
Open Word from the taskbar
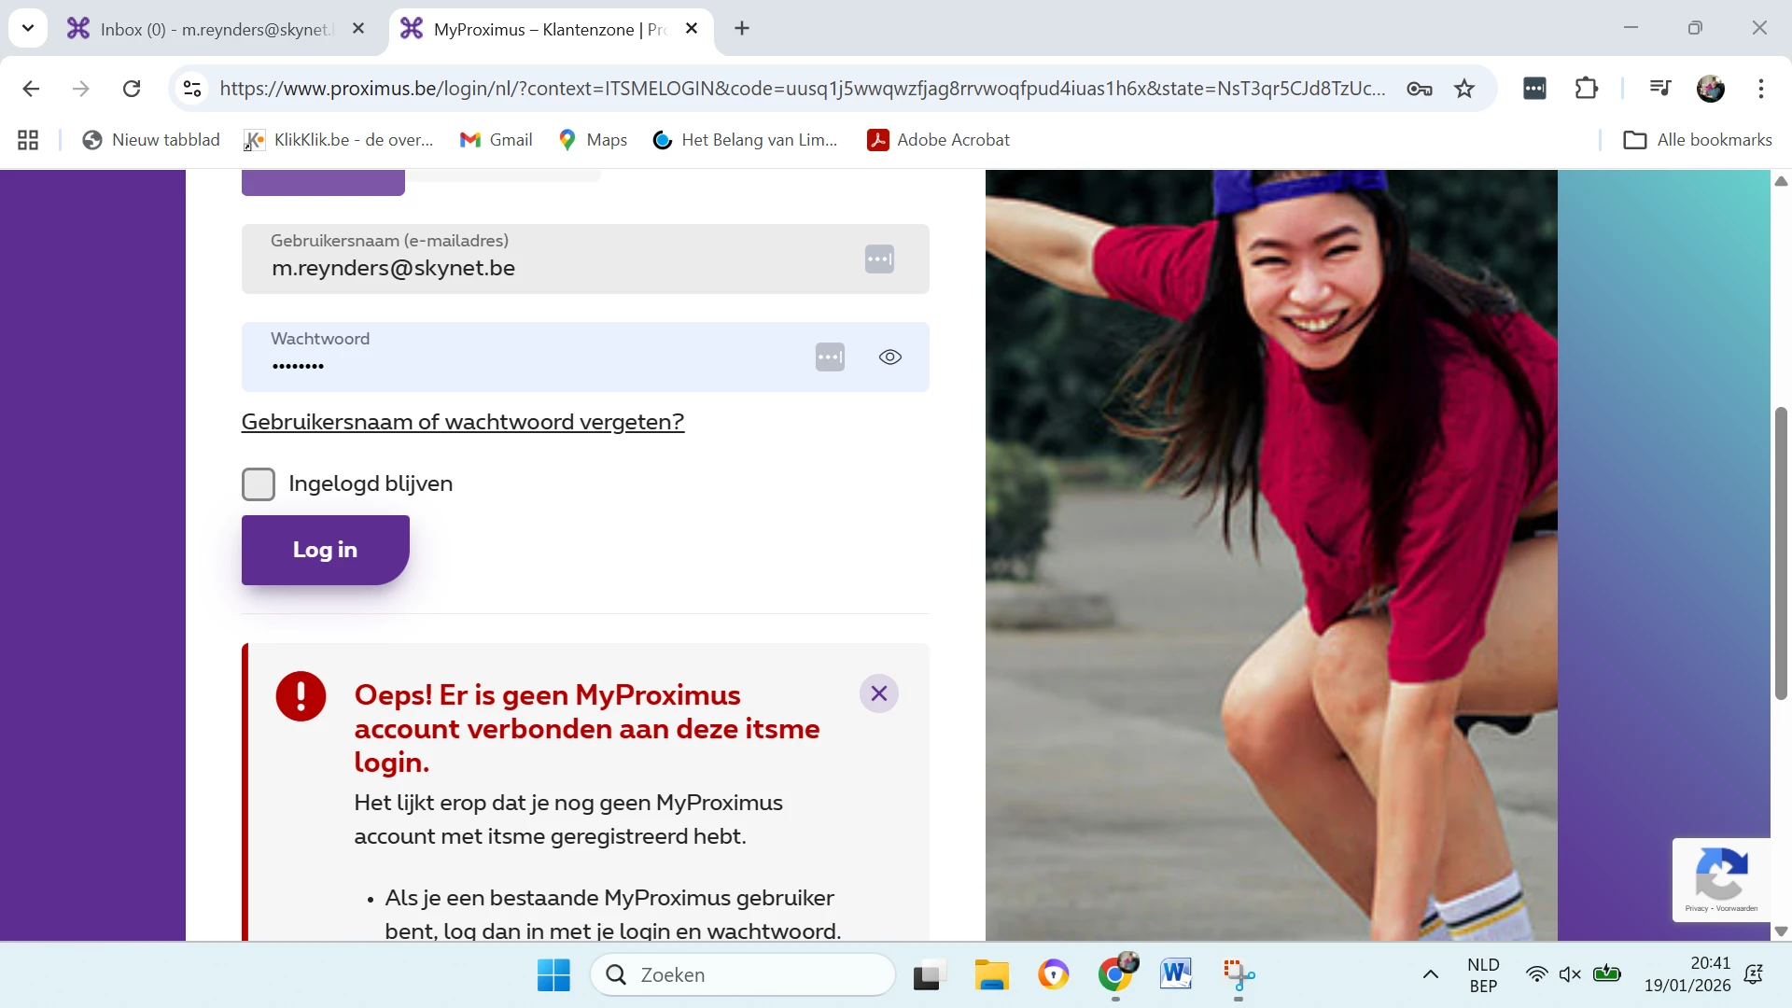(1176, 974)
